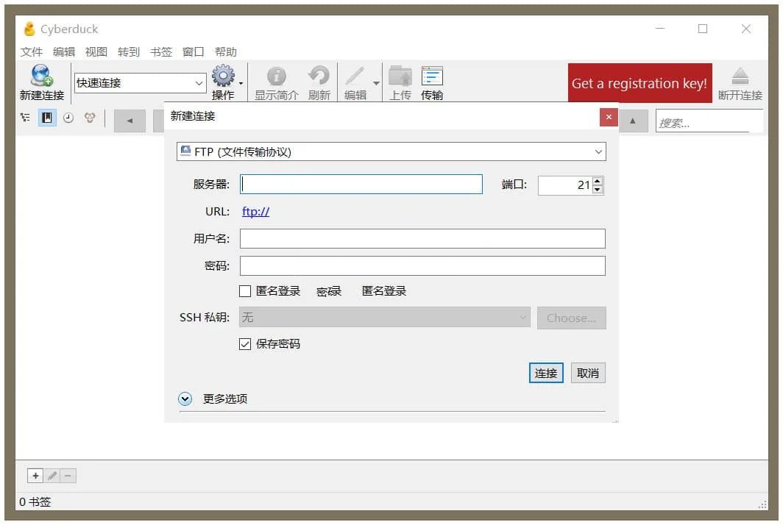Open the 文件 menu
The height and width of the screenshot is (525, 783).
32,51
